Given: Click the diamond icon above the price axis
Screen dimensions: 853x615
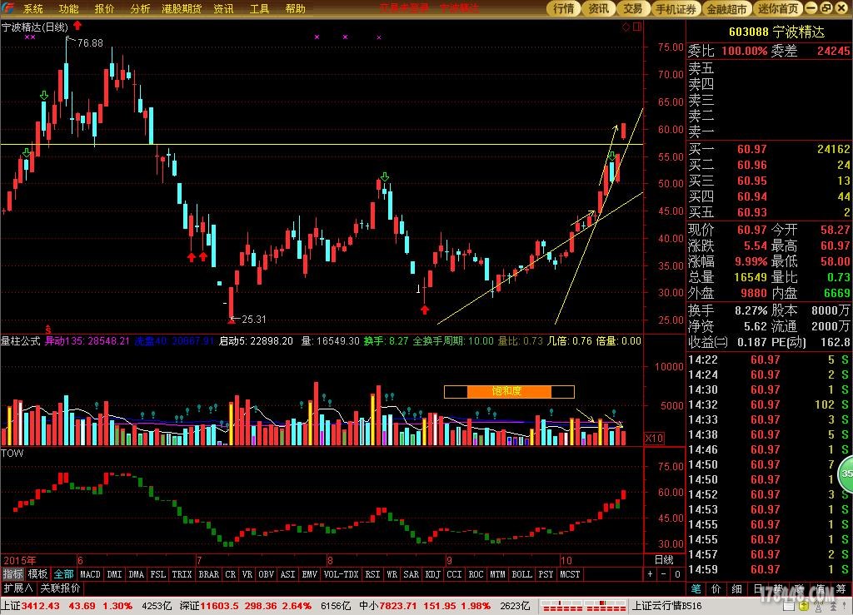Looking at the screenshot, I should [x=626, y=27].
